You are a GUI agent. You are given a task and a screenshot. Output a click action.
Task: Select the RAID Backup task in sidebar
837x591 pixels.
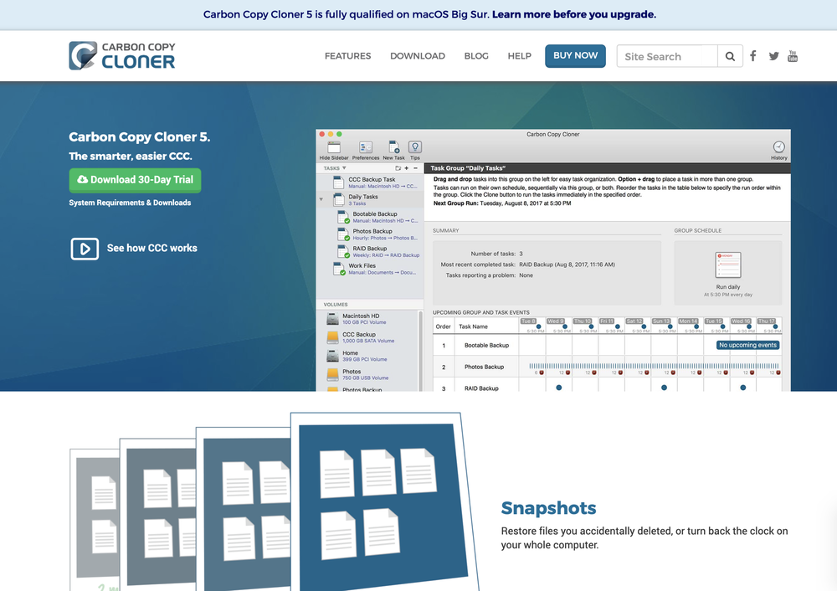(377, 251)
